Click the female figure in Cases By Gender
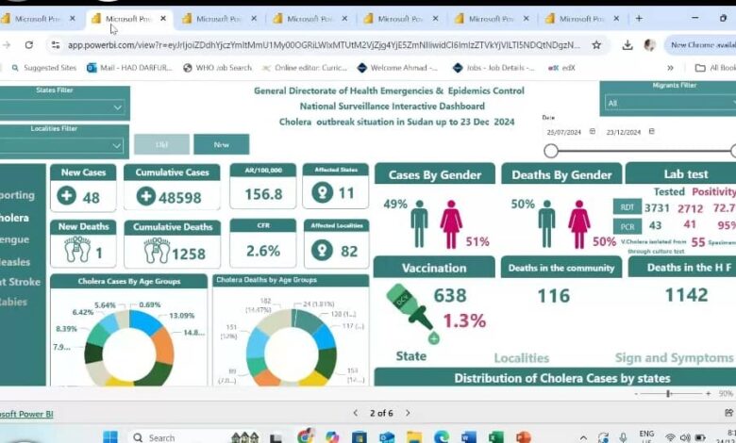This screenshot has height=443, width=736. click(x=451, y=223)
